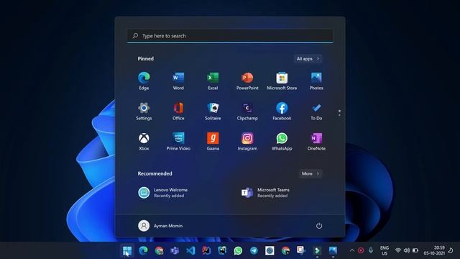Open the Instagram pinned app

(247, 142)
